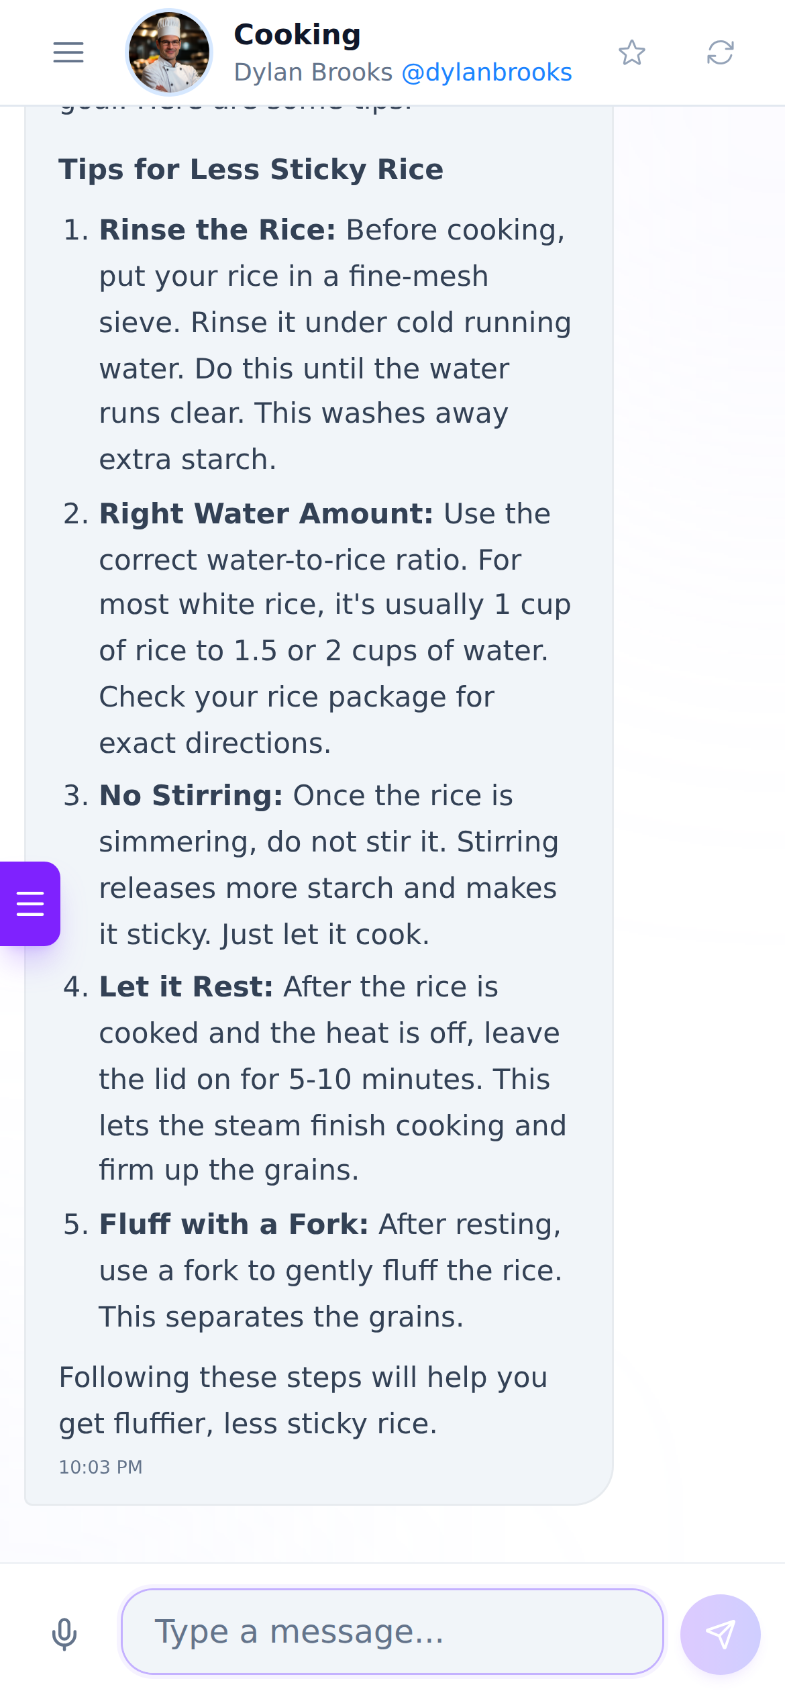Screen dimensions: 785x1699
Task: Activate the microphone voice input
Action: tap(64, 1634)
